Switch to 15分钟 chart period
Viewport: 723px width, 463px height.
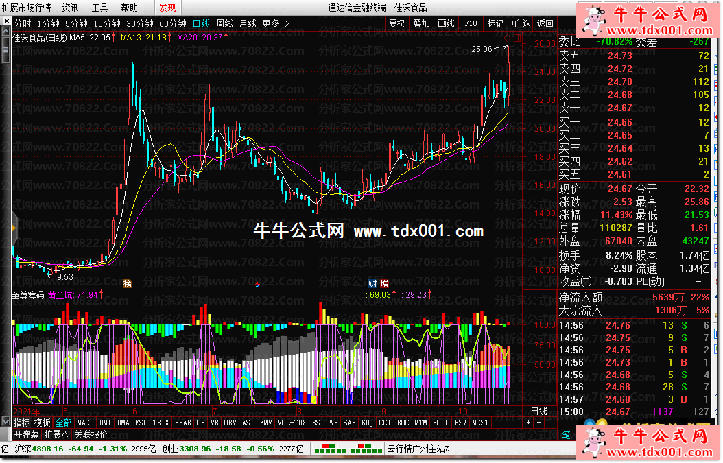(x=107, y=23)
